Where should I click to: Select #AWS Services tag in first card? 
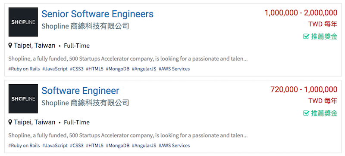pyautogui.click(x=174, y=69)
